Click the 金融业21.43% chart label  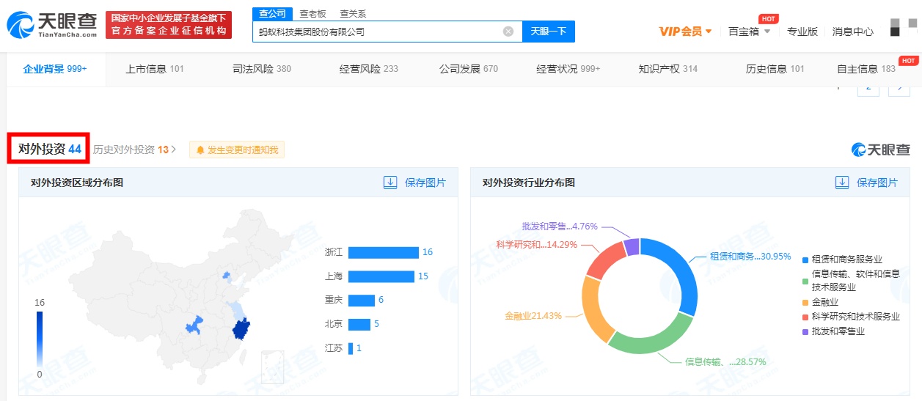coord(533,316)
